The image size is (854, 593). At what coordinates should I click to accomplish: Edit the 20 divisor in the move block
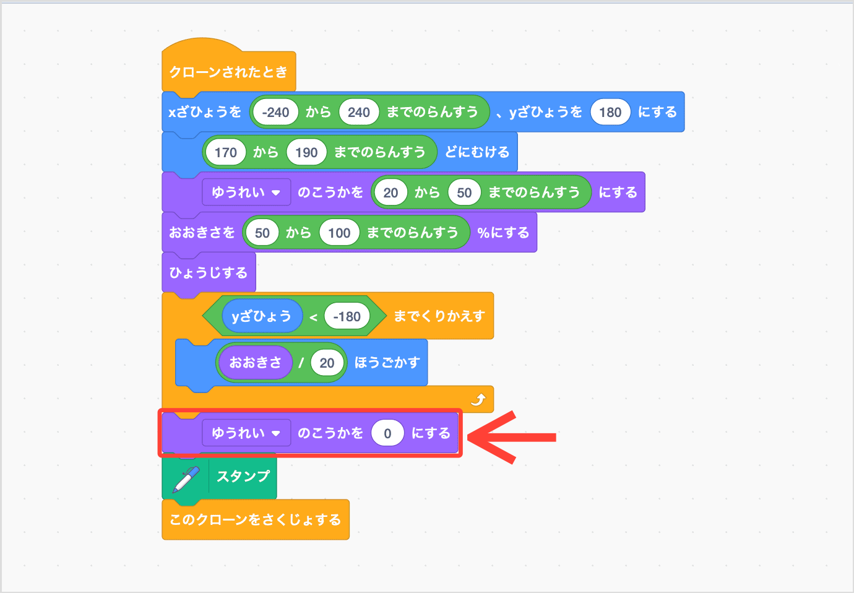(x=327, y=363)
